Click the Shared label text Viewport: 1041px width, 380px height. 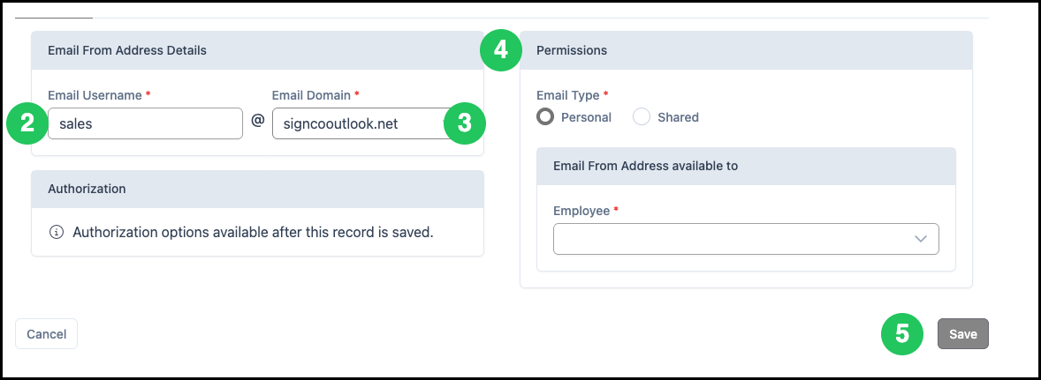[678, 117]
